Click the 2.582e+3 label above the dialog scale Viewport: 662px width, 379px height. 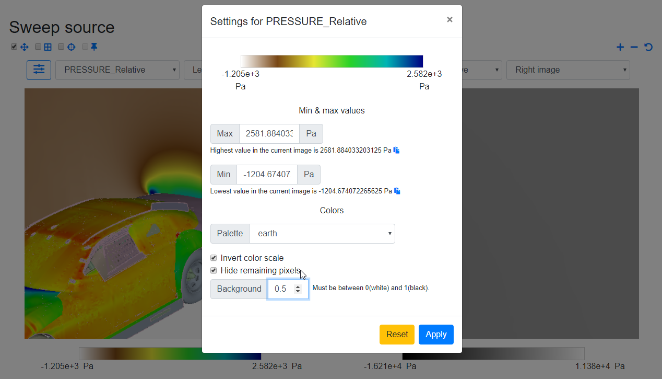click(424, 74)
